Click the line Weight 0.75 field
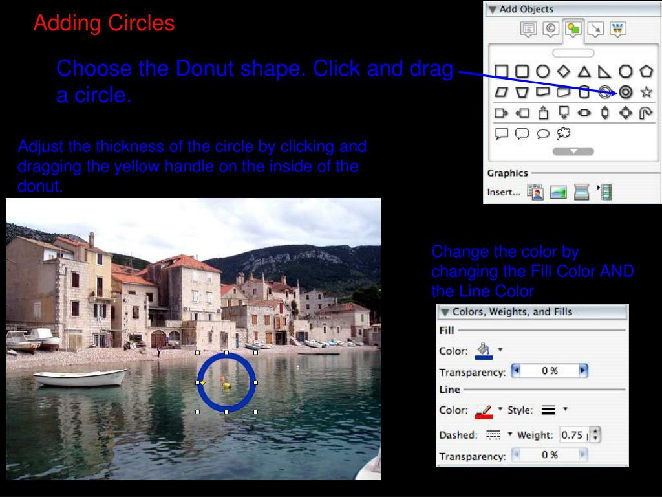662x497 pixels. 575,435
